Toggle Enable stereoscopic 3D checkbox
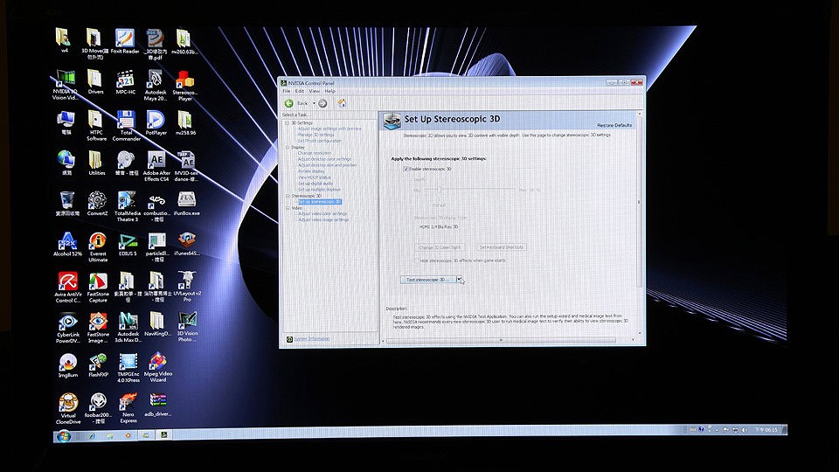The width and height of the screenshot is (839, 472). [406, 169]
